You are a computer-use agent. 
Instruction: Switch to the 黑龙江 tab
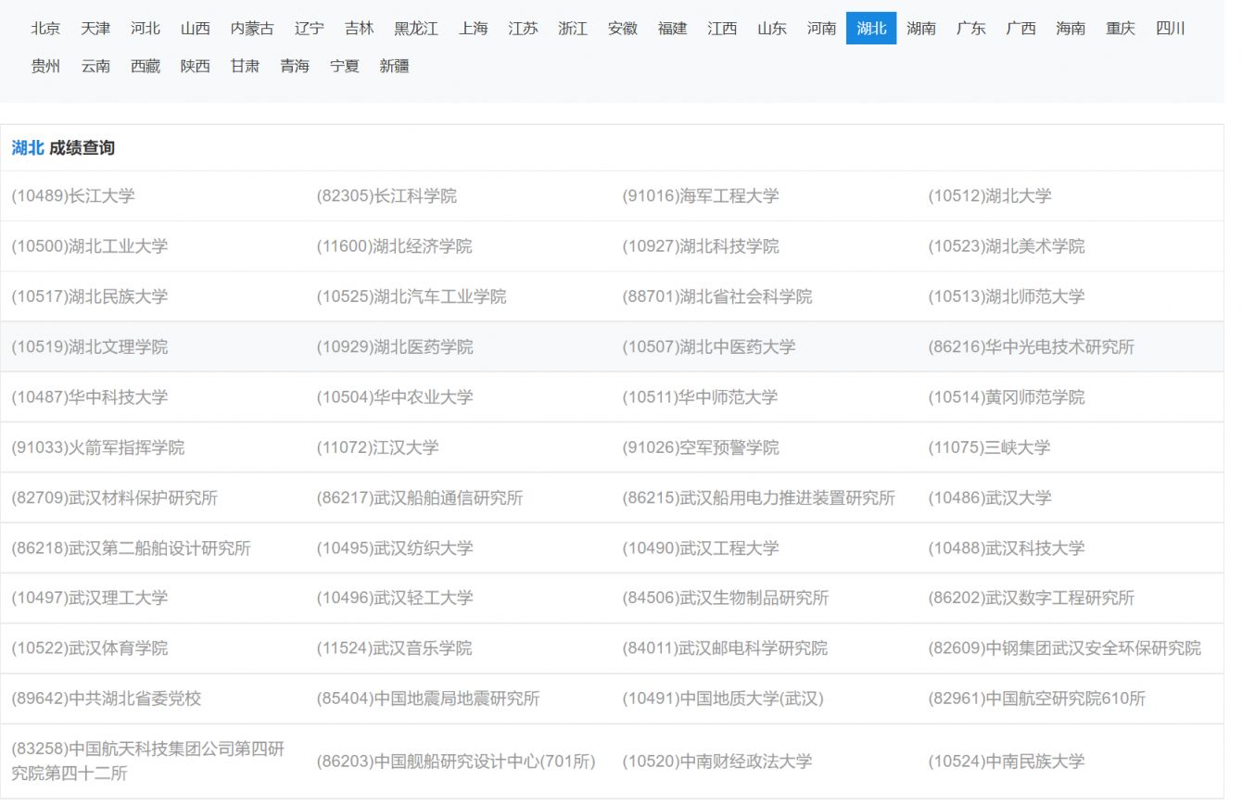point(416,29)
